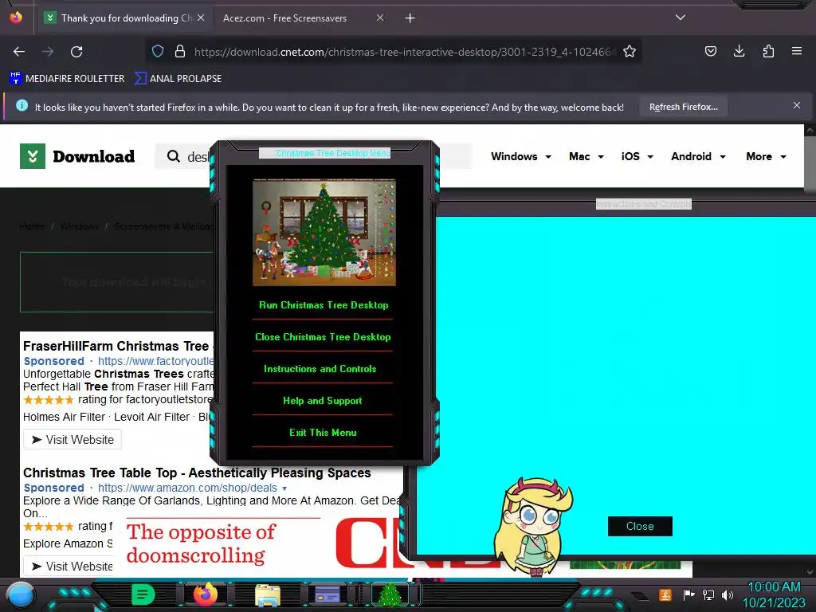816x612 pixels.
Task: Expand the arrow beside the amazon ad URL
Action: tap(284, 488)
